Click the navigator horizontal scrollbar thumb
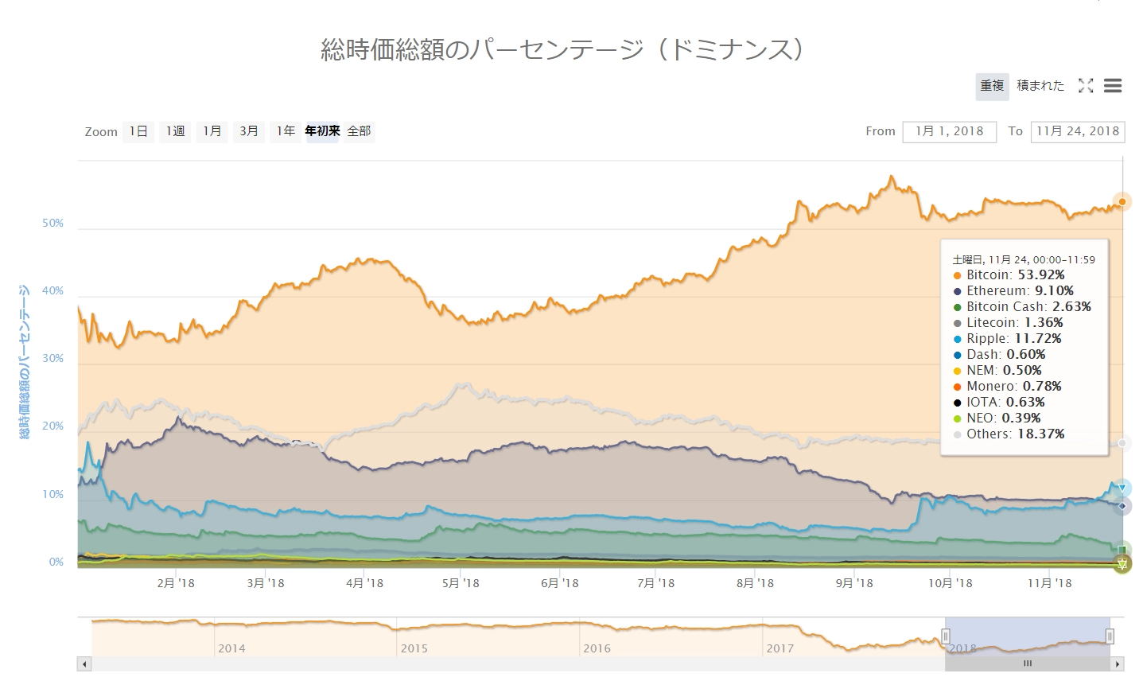This screenshot has height=685, width=1143. (1027, 664)
